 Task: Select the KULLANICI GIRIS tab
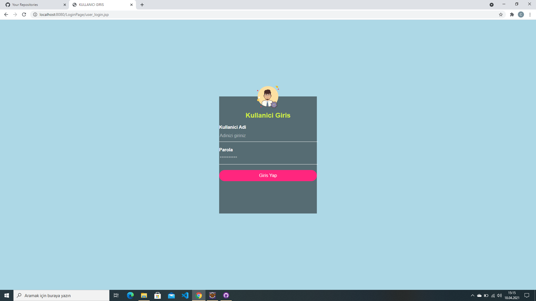(x=102, y=5)
